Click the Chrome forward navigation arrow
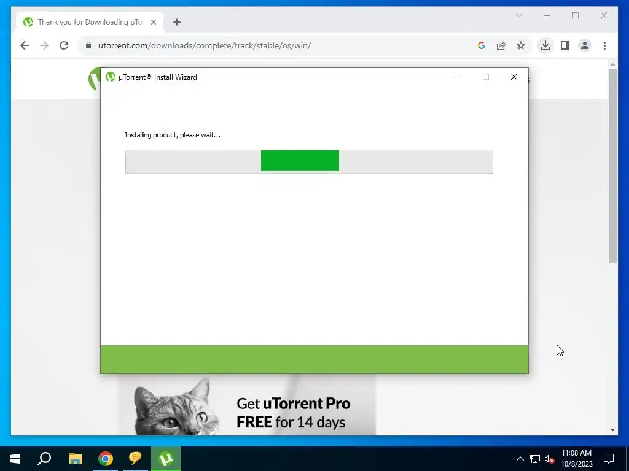The image size is (629, 471). click(x=44, y=45)
